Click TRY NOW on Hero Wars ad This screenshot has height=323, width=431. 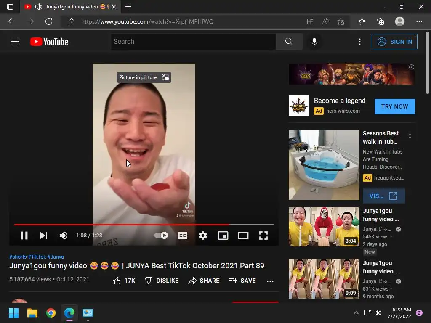394,106
